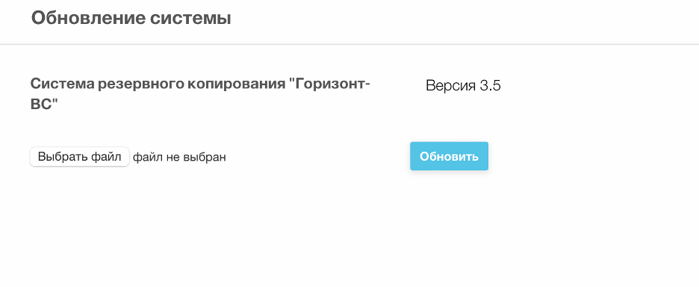
Task: Click the blue "Обновить" button
Action: [x=449, y=156]
